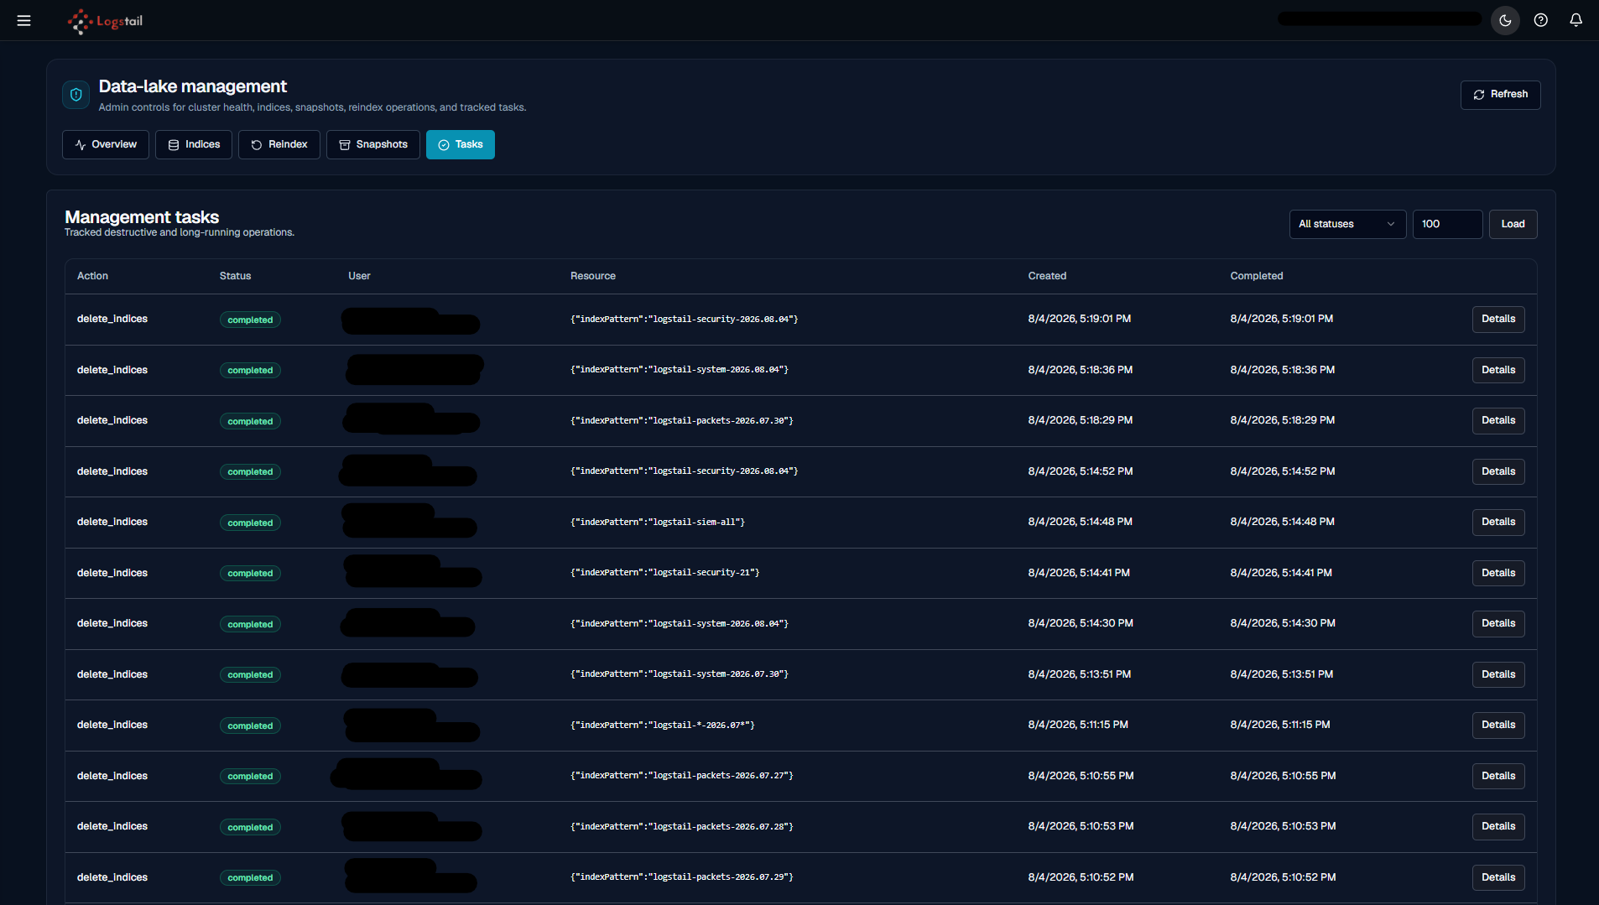Open Details for the logstail-siem-all task
This screenshot has width=1599, height=905.
pyautogui.click(x=1498, y=522)
